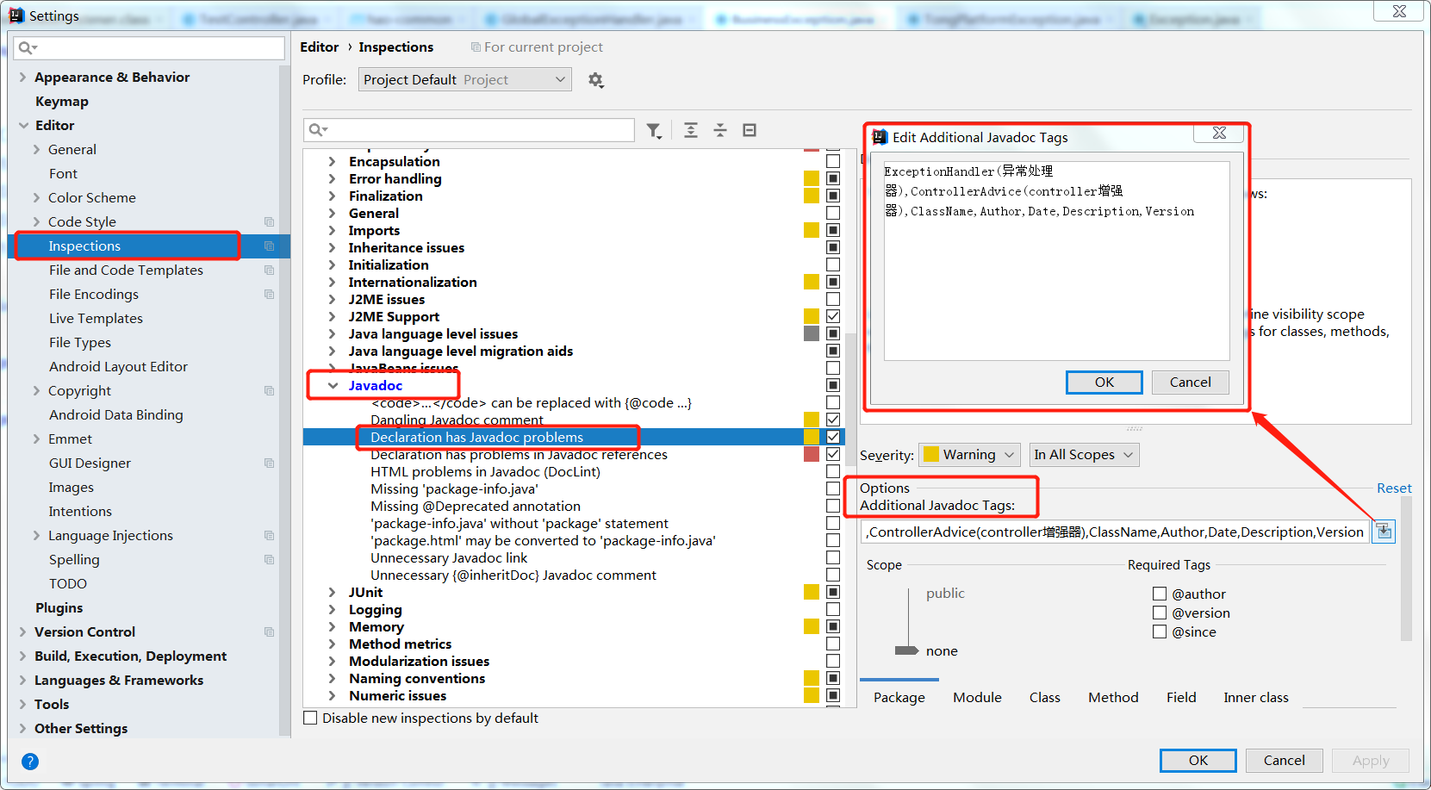Toggle the Dangling Javadoc comment checkbox
1431x790 pixels.
tap(833, 420)
